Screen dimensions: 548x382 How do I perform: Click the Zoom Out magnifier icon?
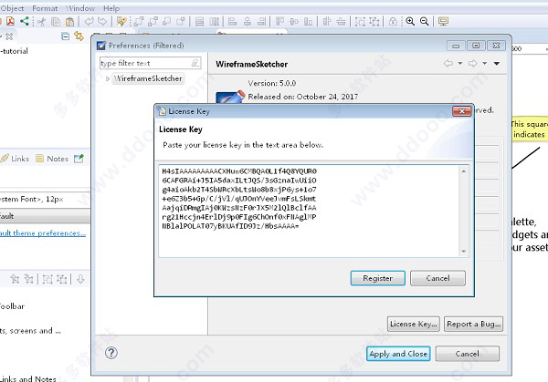pyautogui.click(x=425, y=22)
